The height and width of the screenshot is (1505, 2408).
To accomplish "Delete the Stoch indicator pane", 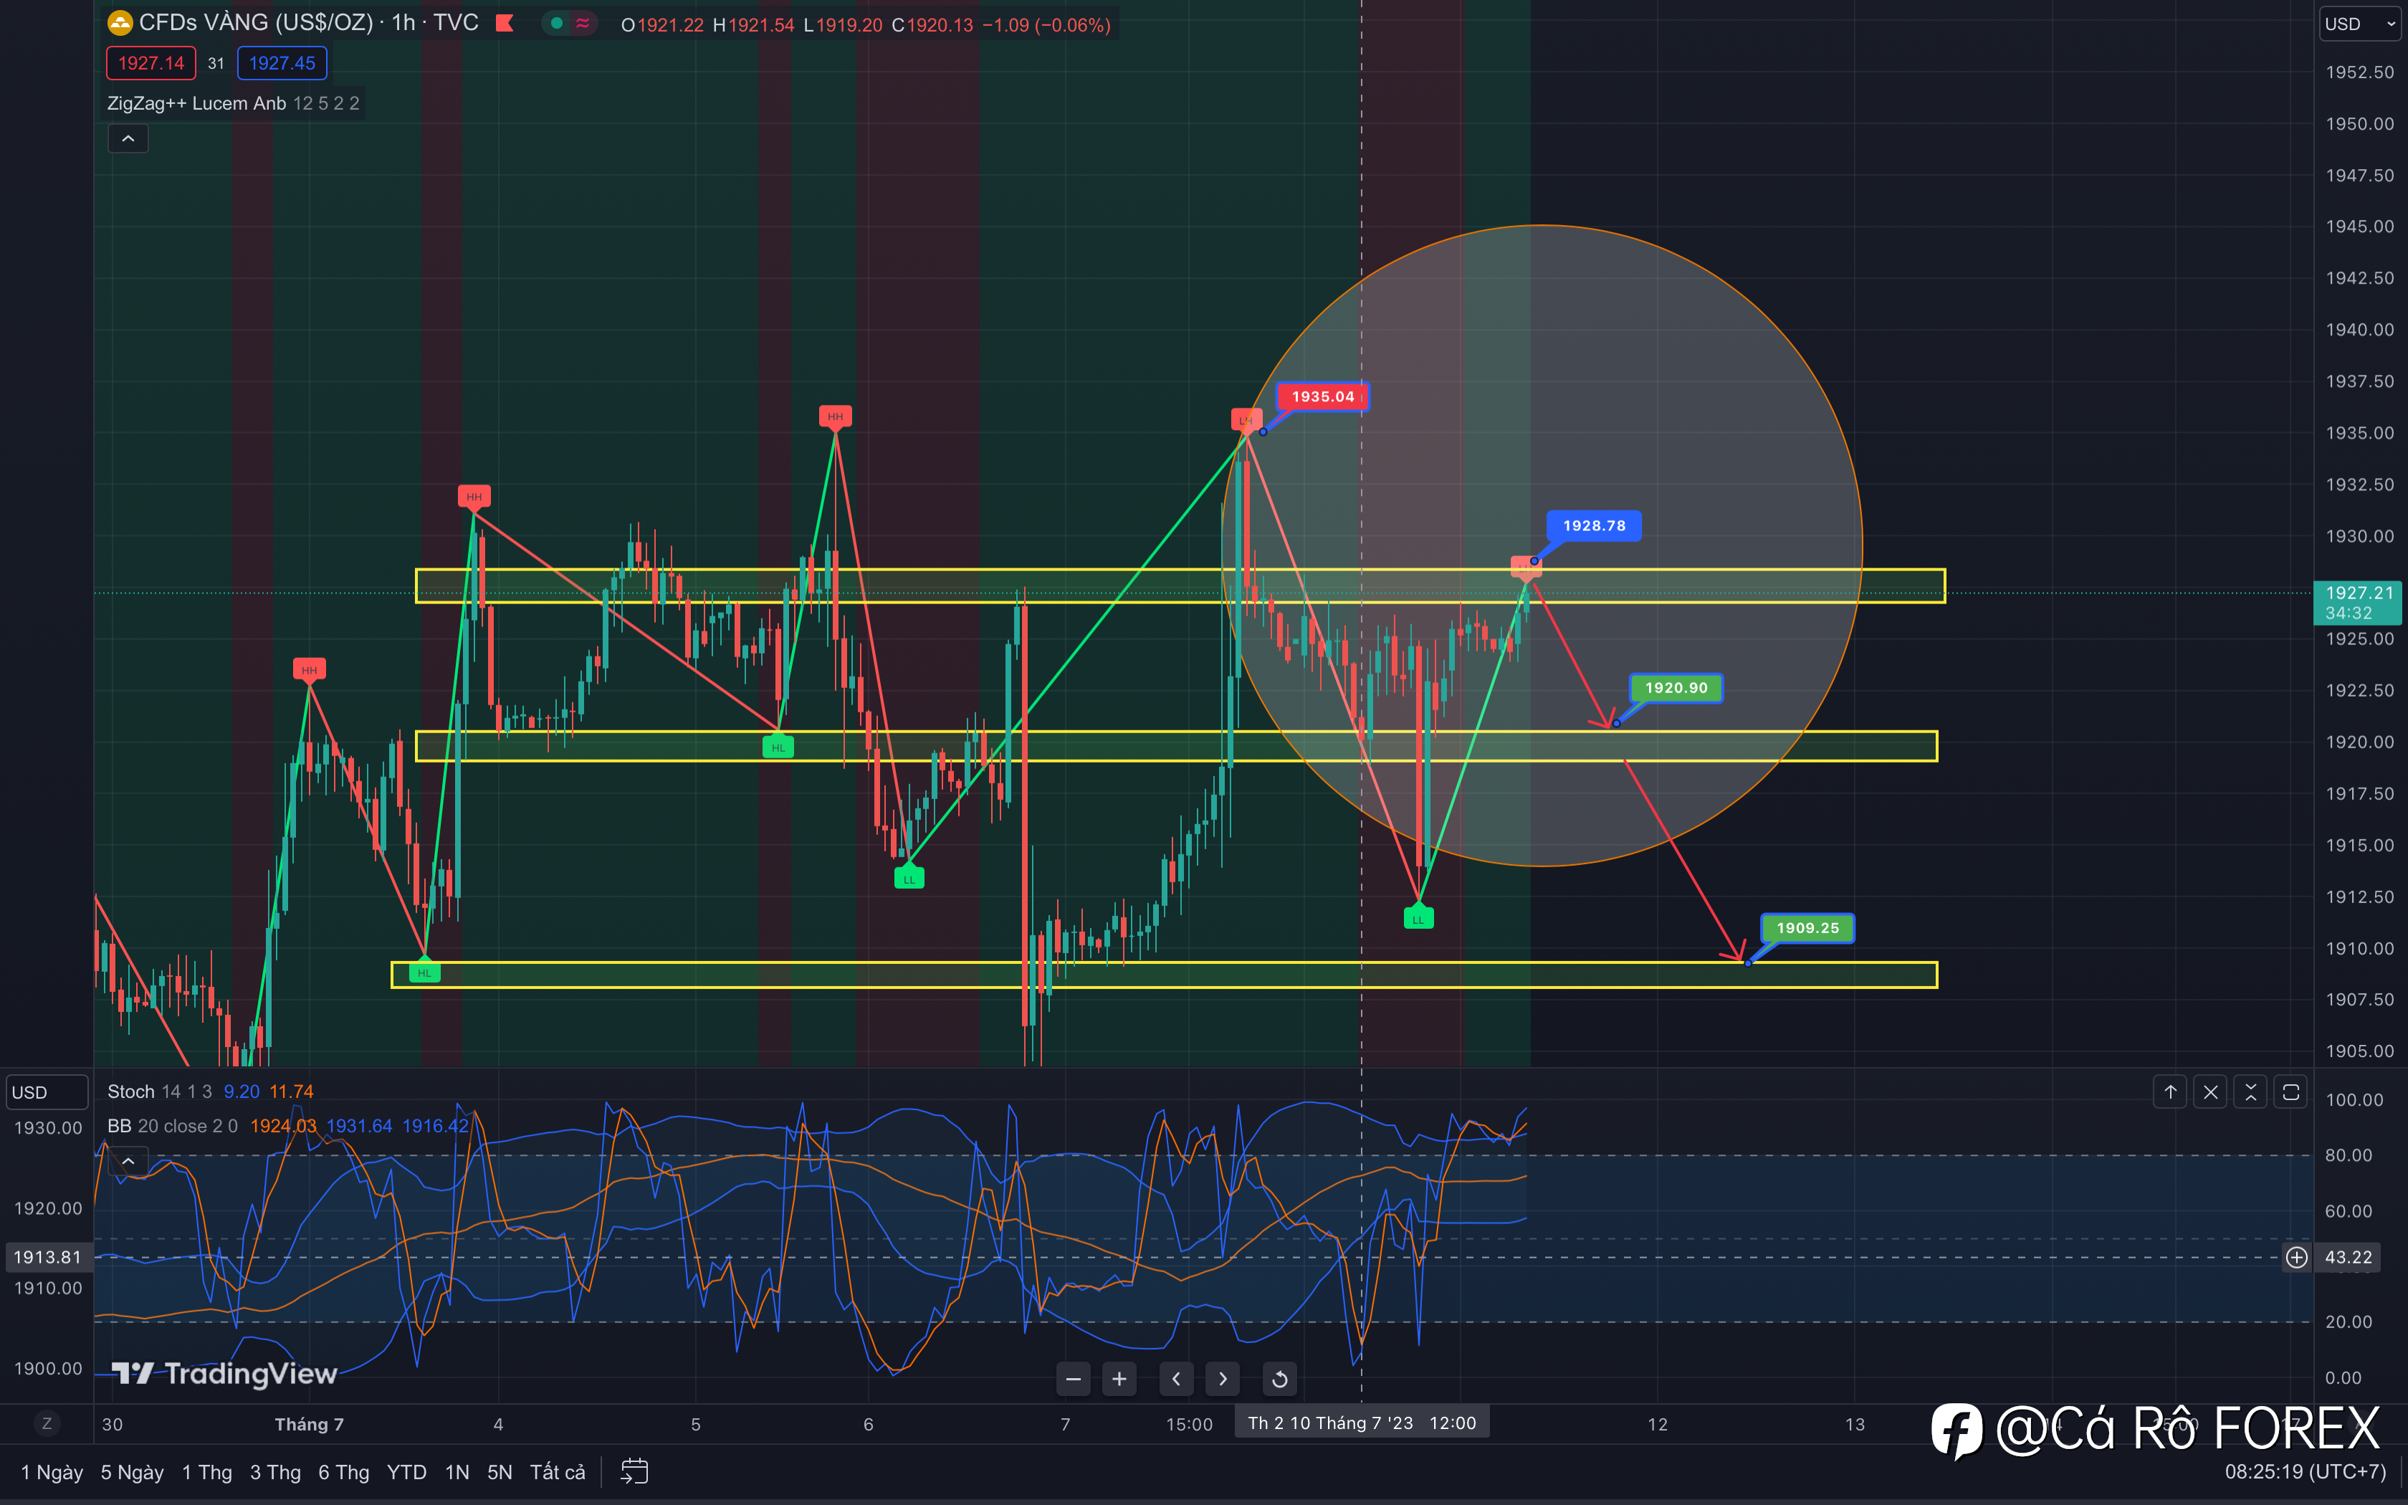I will [x=2210, y=1092].
